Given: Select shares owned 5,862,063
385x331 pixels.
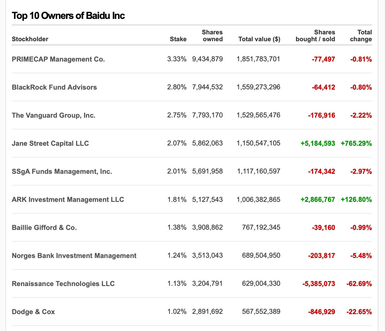Looking at the screenshot, I should coord(207,143).
